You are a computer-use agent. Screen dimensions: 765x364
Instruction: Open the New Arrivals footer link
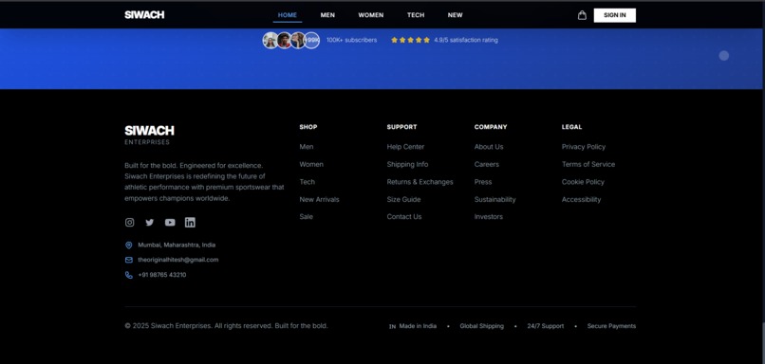click(x=319, y=199)
